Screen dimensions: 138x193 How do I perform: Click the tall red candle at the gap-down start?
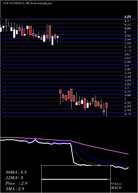click(x=60, y=91)
